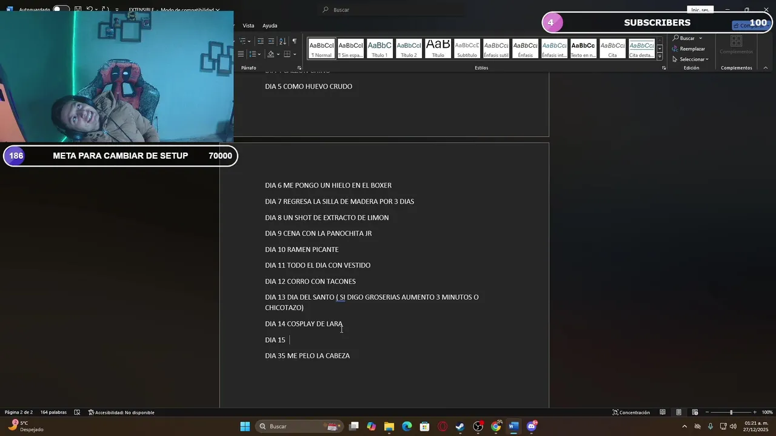Click the increase indent icon
776x436 pixels.
[271, 41]
